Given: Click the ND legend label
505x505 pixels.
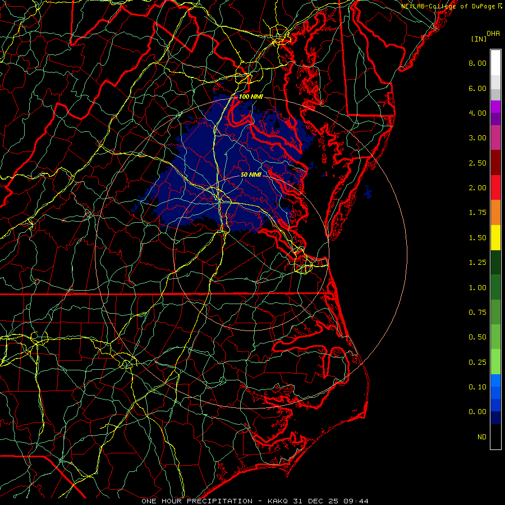Looking at the screenshot, I should click(482, 437).
